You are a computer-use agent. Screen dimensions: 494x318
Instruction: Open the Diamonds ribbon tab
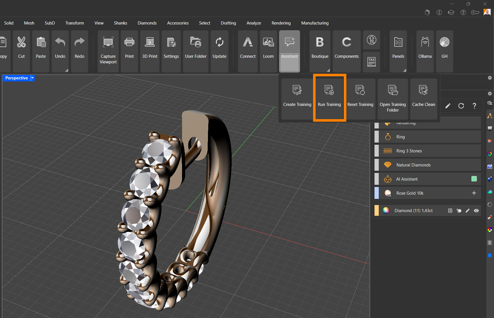(147, 23)
